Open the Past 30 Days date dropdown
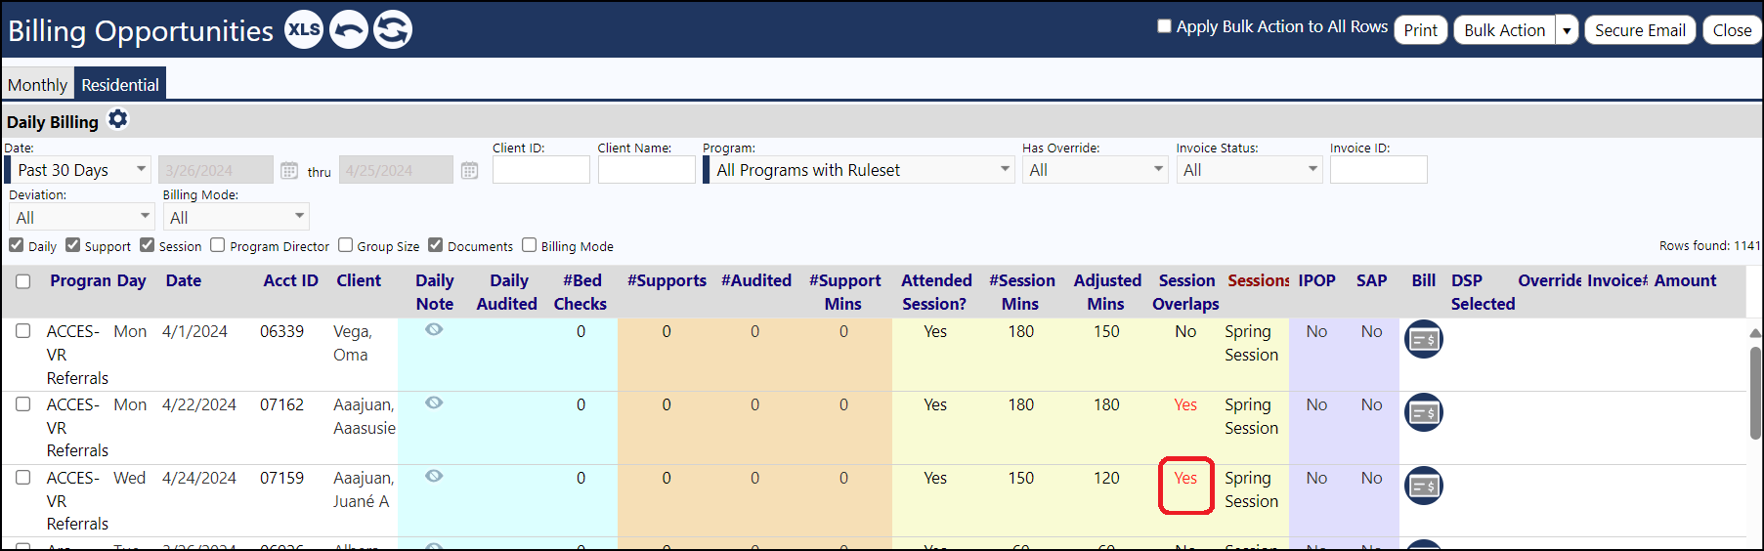 pyautogui.click(x=78, y=170)
